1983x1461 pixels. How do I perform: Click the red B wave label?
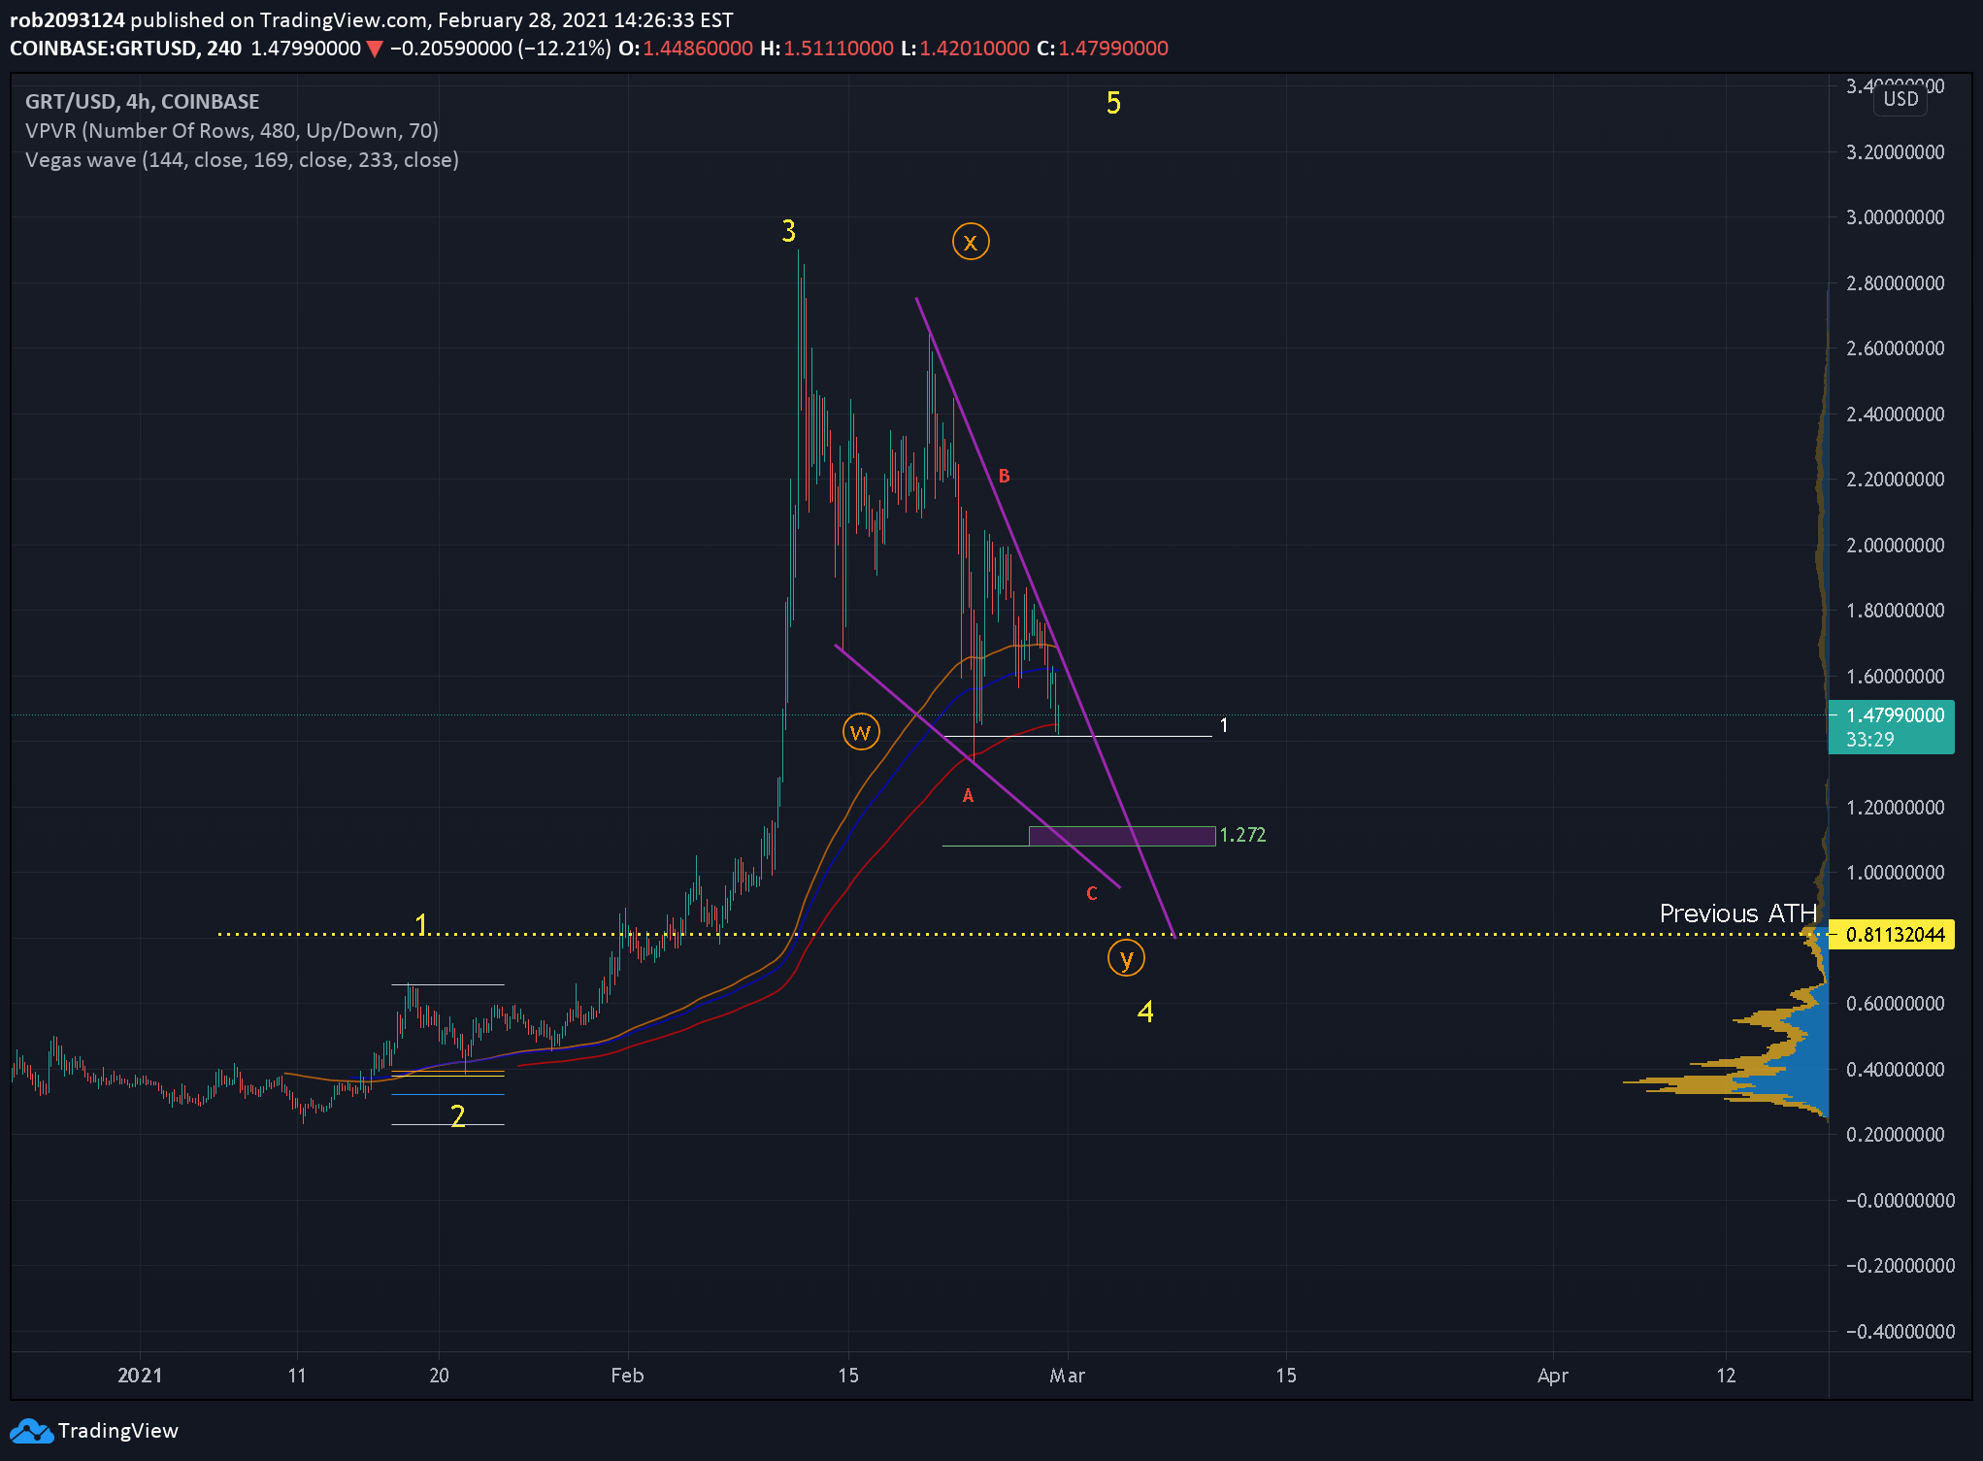coord(1005,477)
